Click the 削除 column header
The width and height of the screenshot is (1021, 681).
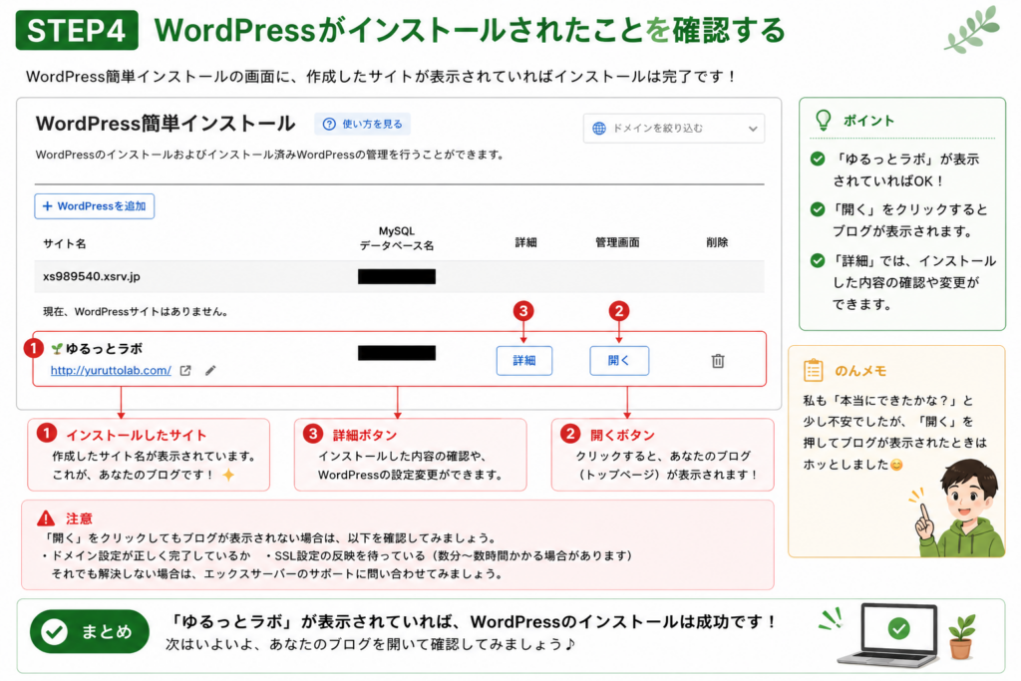[x=717, y=242]
